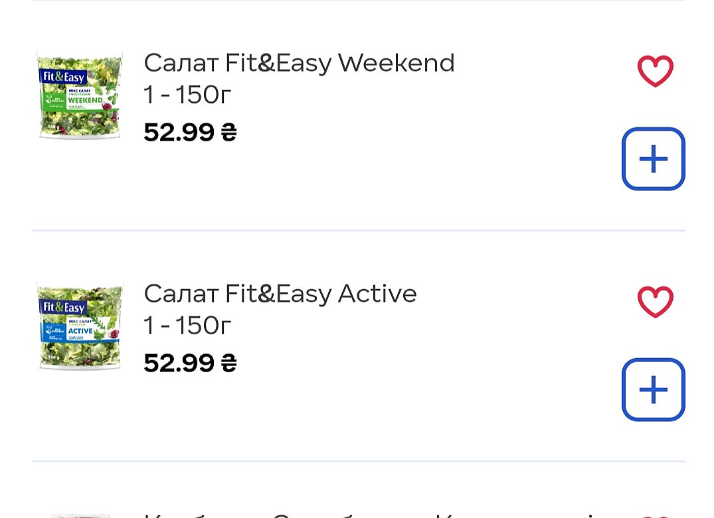Open the 'Салат Fit&Easy Active' title
This screenshot has height=518, width=714.
[280, 294]
